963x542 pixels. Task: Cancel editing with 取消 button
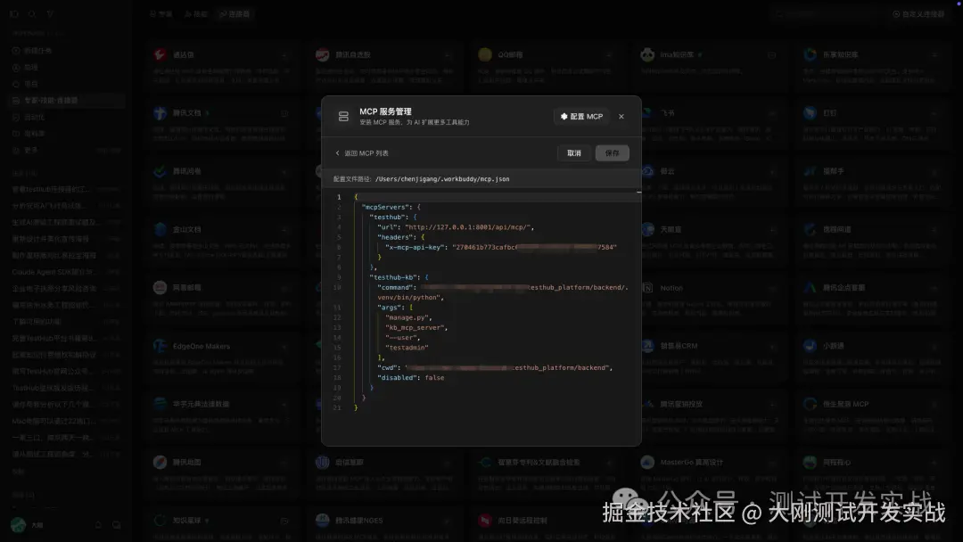click(574, 152)
